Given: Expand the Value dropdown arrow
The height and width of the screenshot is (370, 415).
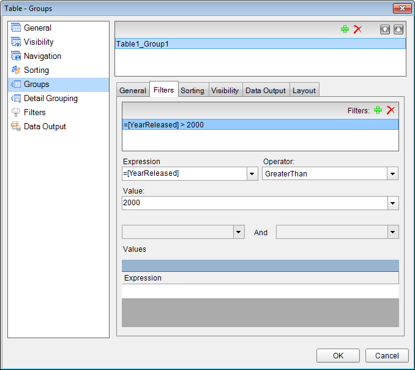Looking at the screenshot, I should tap(393, 203).
